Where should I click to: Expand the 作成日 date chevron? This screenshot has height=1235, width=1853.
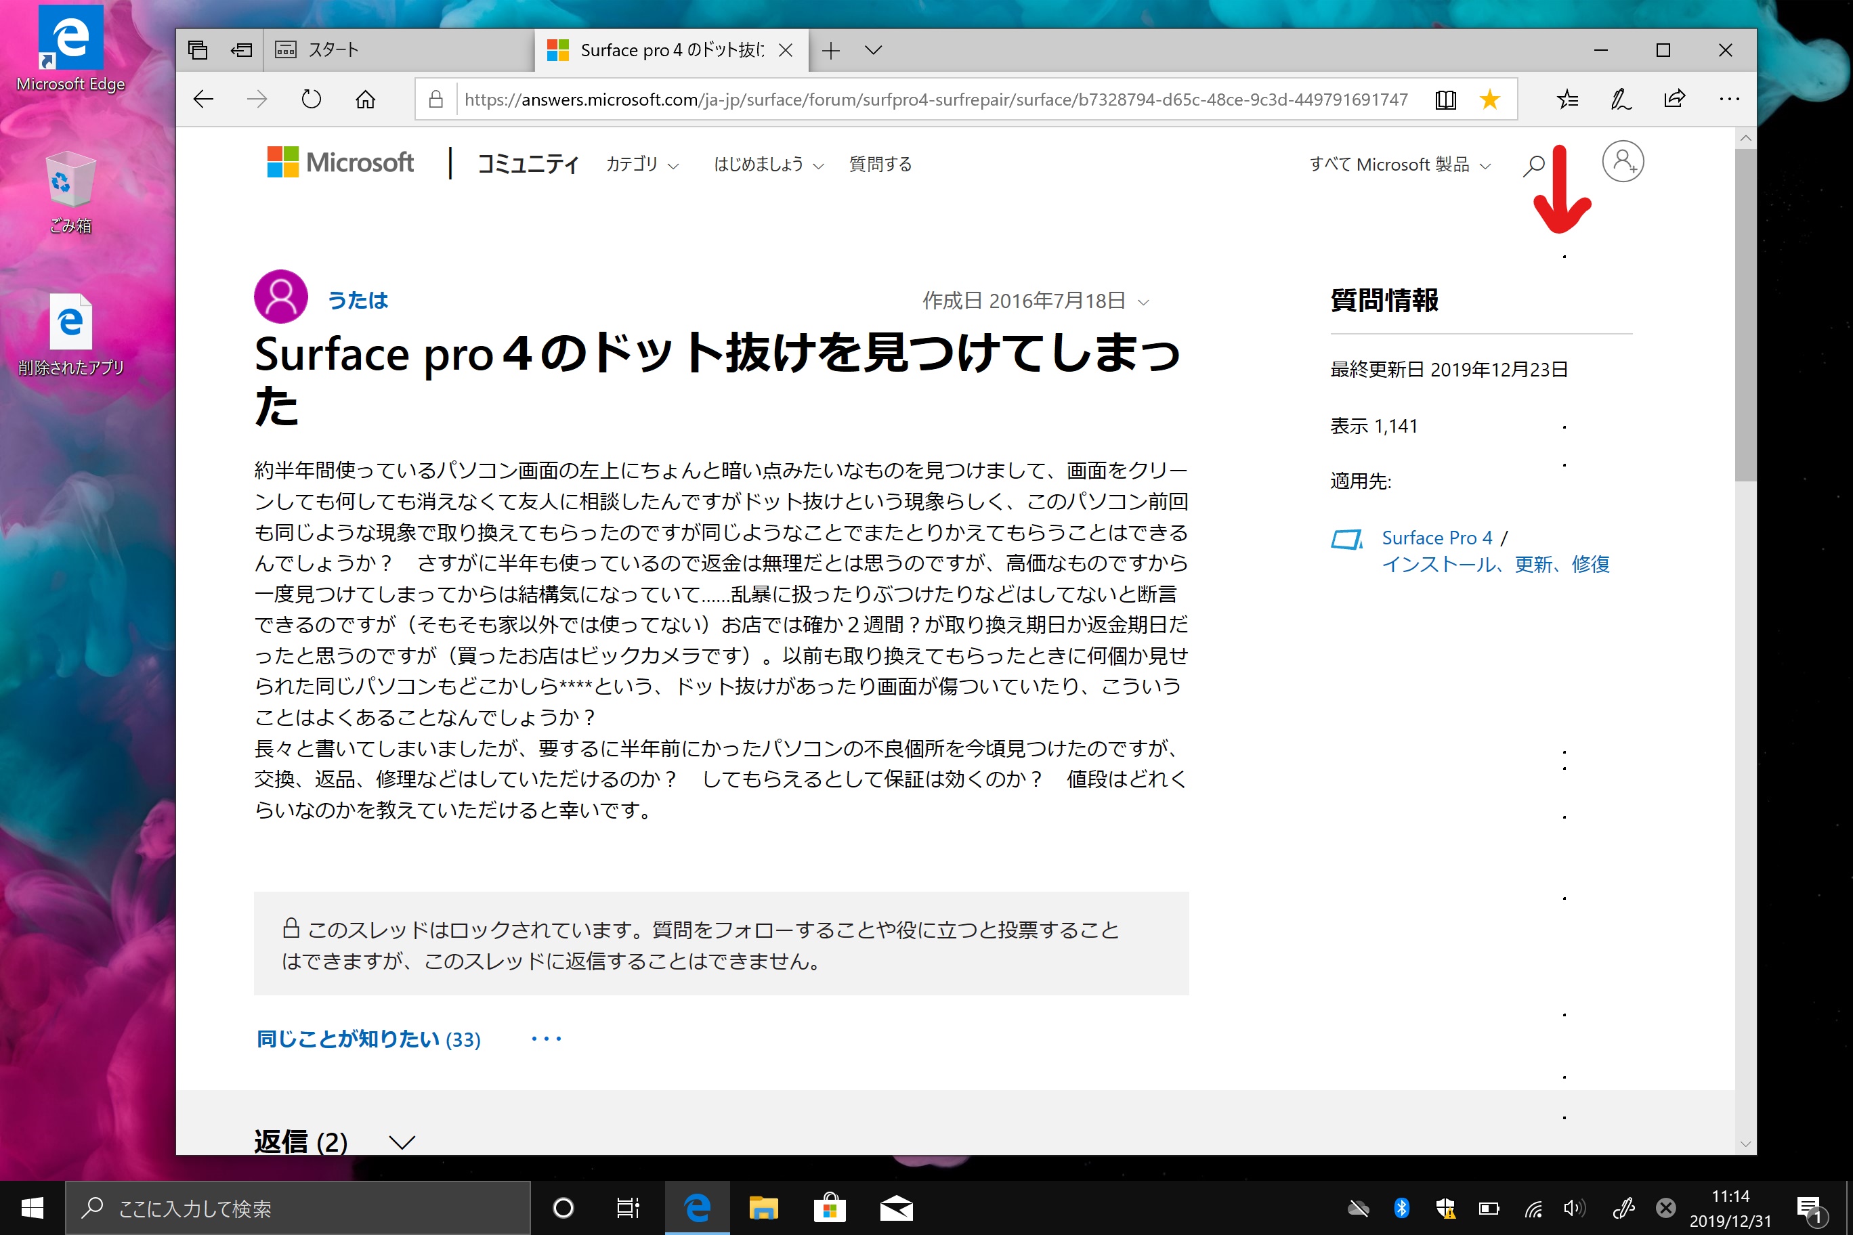point(1144,302)
